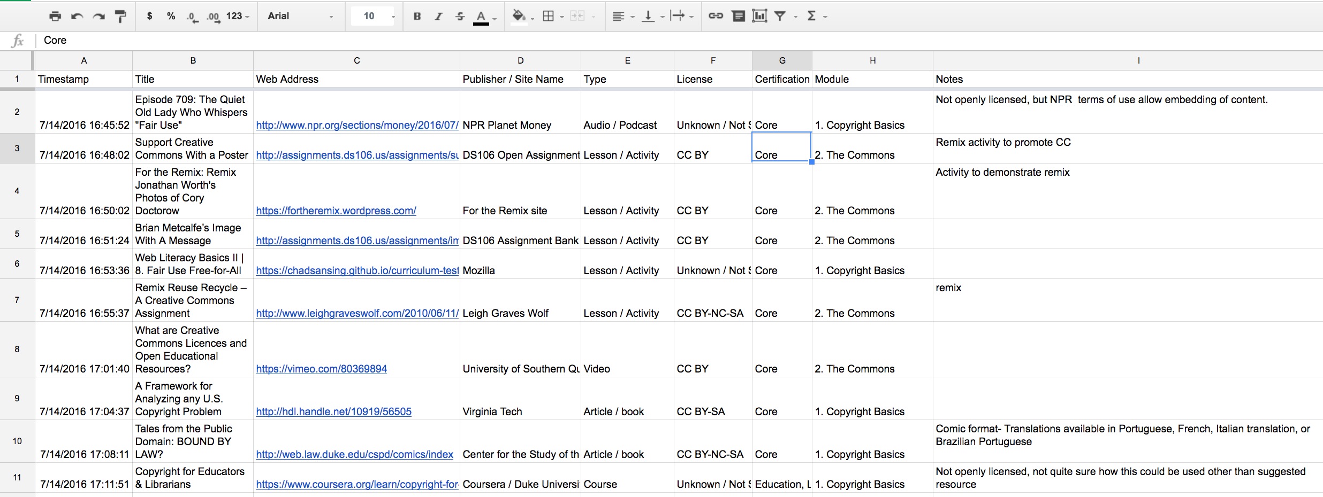Format selection as currency
1323x497 pixels.
click(x=149, y=17)
